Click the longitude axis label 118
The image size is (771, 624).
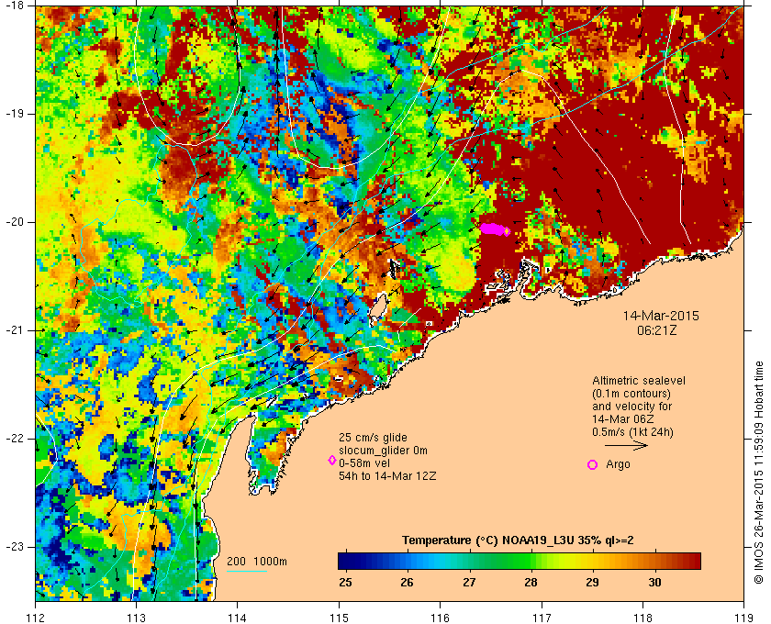pos(642,617)
